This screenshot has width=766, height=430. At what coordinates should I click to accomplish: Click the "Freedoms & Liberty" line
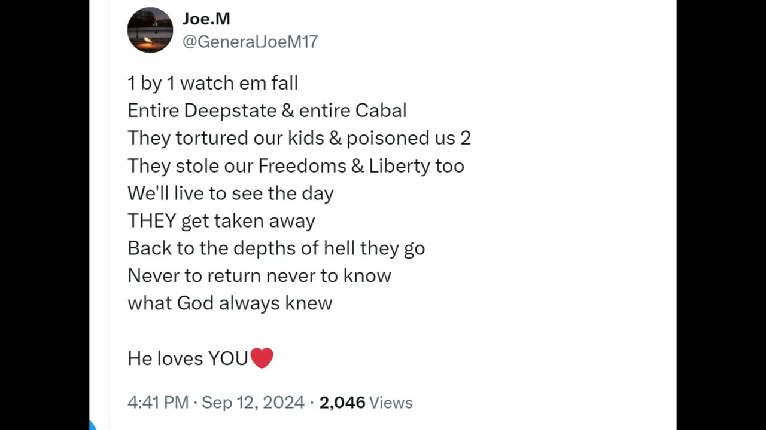point(296,165)
